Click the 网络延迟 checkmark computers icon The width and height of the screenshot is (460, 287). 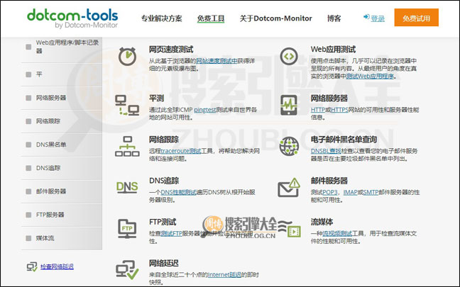click(127, 270)
